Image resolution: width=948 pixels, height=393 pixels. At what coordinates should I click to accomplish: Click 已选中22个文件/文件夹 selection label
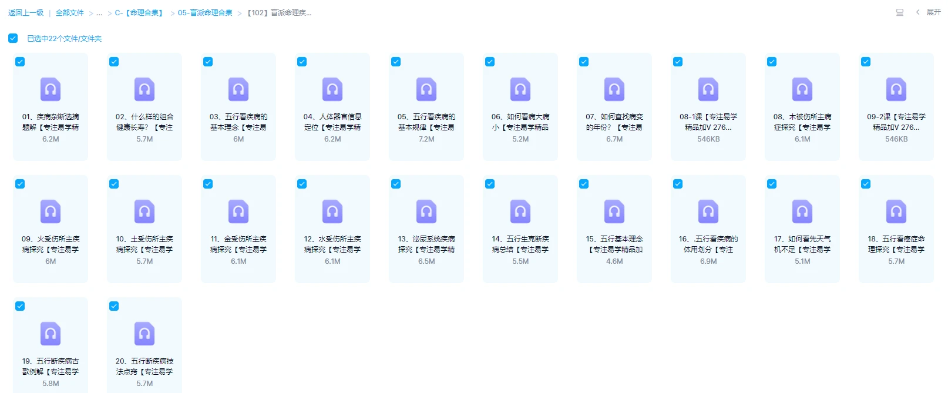tap(65, 39)
